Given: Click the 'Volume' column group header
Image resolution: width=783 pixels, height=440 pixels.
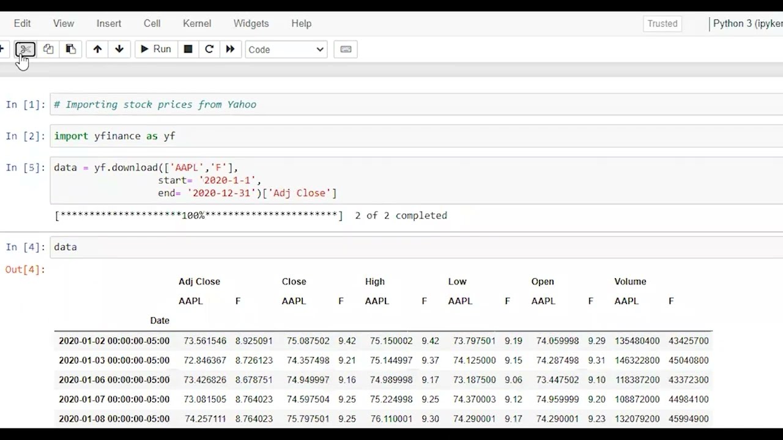Looking at the screenshot, I should click(x=630, y=282).
